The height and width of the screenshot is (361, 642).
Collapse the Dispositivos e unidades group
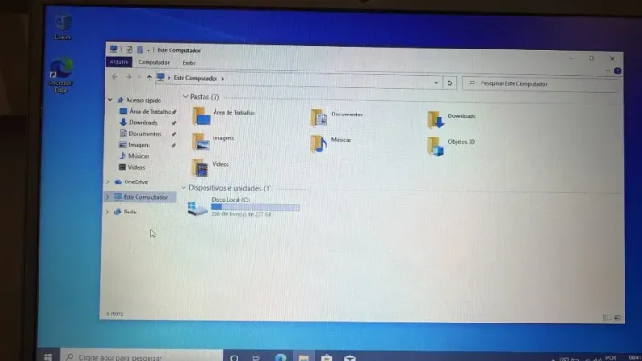(x=183, y=188)
